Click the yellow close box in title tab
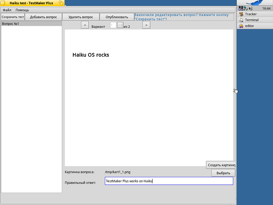Viewport: 273px width, 205px height. [3, 3]
